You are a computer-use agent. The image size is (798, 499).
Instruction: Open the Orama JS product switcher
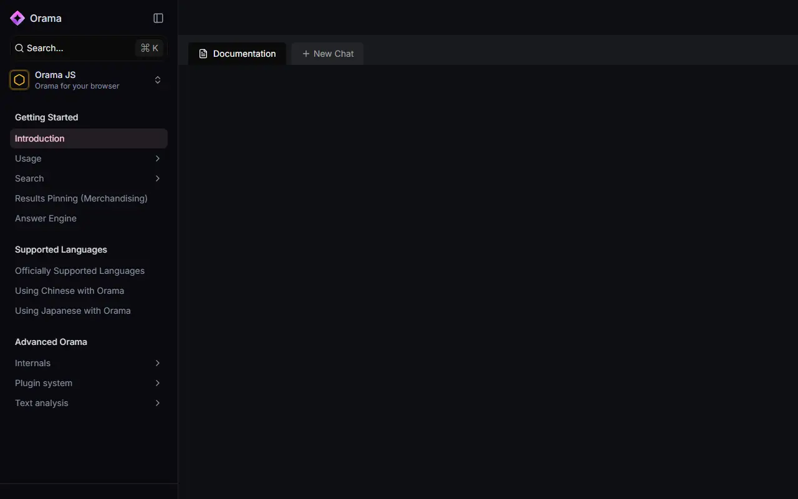[x=89, y=80]
